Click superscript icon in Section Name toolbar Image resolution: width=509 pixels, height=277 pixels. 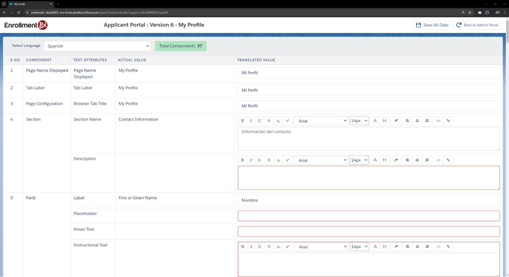pyautogui.click(x=287, y=121)
